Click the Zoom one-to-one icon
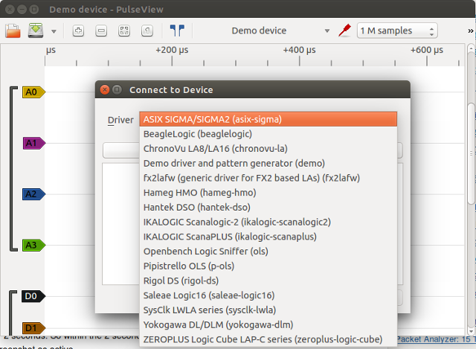Image resolution: width=476 pixels, height=349 pixels. coord(147,31)
